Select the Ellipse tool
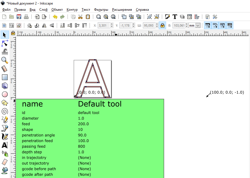 pos(5,94)
